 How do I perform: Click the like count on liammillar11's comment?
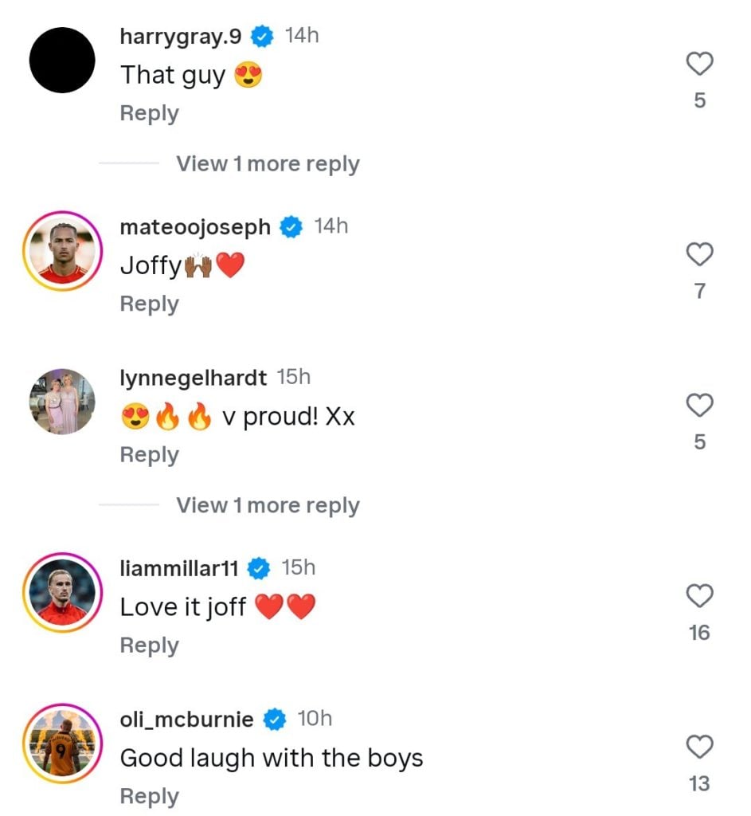[700, 634]
